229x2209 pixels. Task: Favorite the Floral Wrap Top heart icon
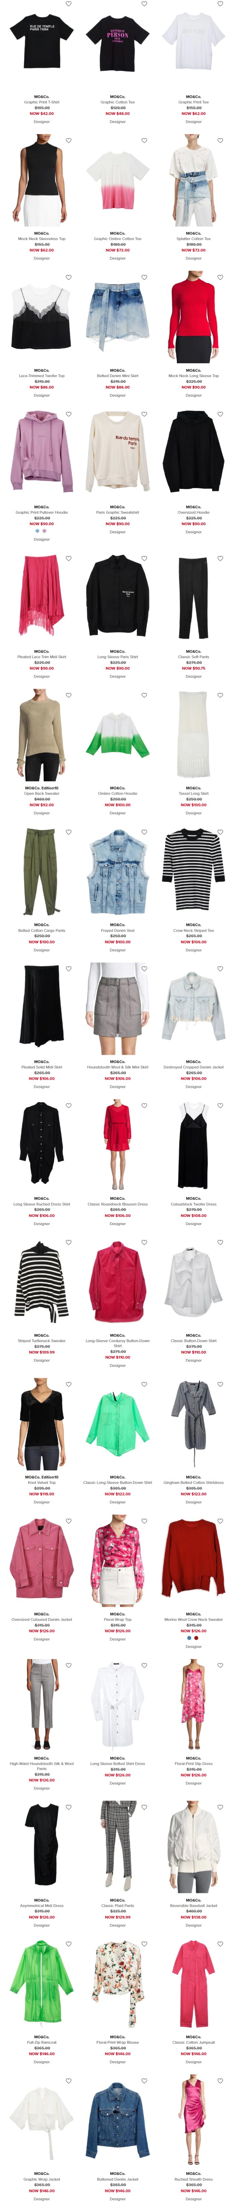tap(144, 1521)
